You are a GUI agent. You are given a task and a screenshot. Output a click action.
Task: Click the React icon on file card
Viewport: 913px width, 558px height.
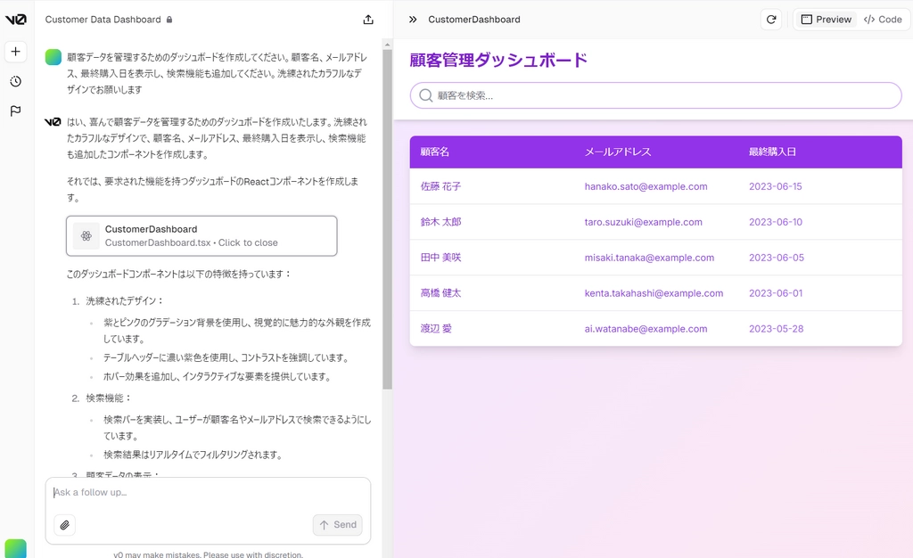86,235
